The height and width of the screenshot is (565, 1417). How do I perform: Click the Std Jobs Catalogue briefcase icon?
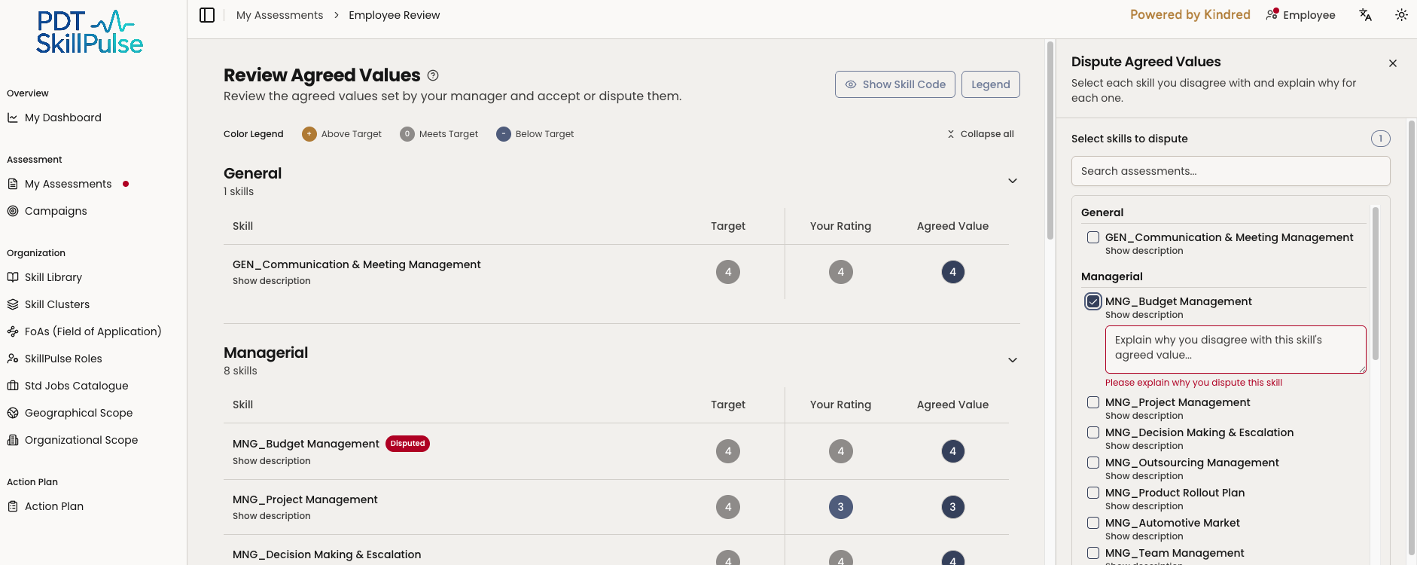coord(13,386)
